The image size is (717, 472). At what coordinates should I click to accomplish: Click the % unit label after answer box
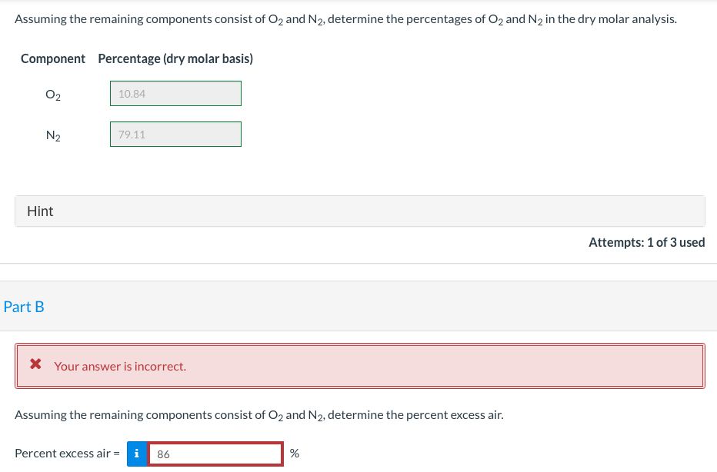click(294, 454)
